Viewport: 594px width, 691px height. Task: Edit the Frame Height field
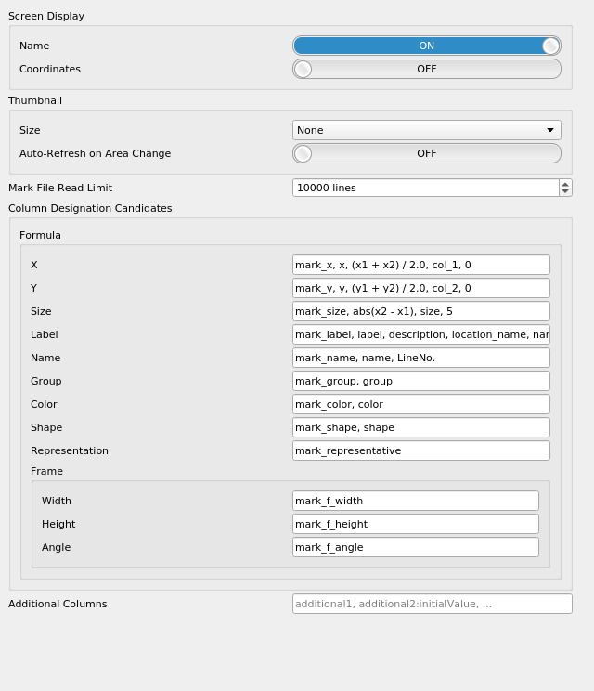(416, 524)
